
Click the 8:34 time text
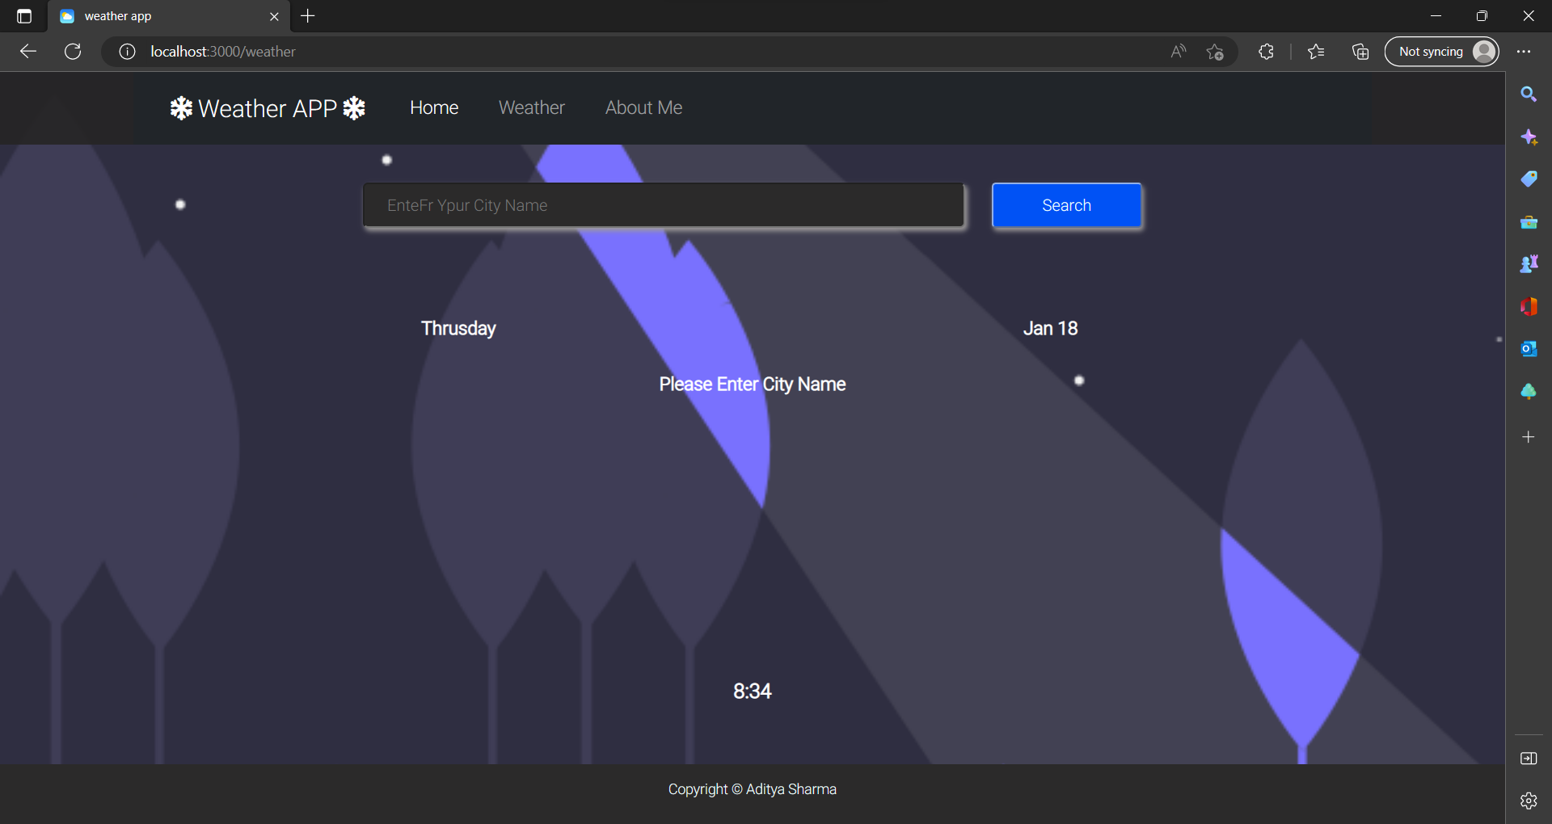click(x=753, y=692)
